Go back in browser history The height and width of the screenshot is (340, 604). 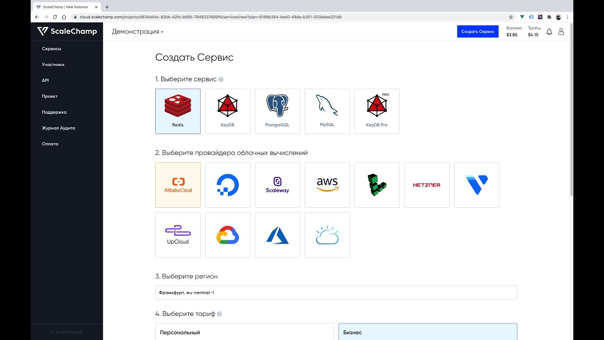coord(37,17)
